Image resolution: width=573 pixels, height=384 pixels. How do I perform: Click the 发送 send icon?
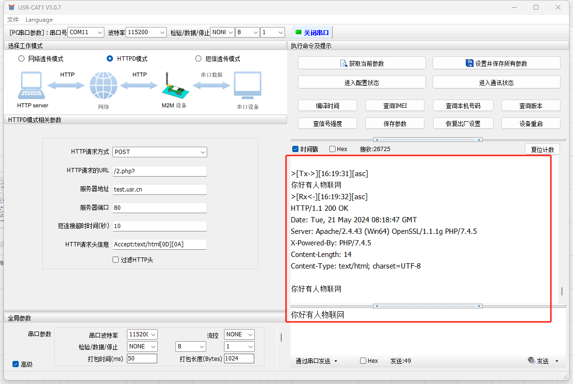pos(531,360)
